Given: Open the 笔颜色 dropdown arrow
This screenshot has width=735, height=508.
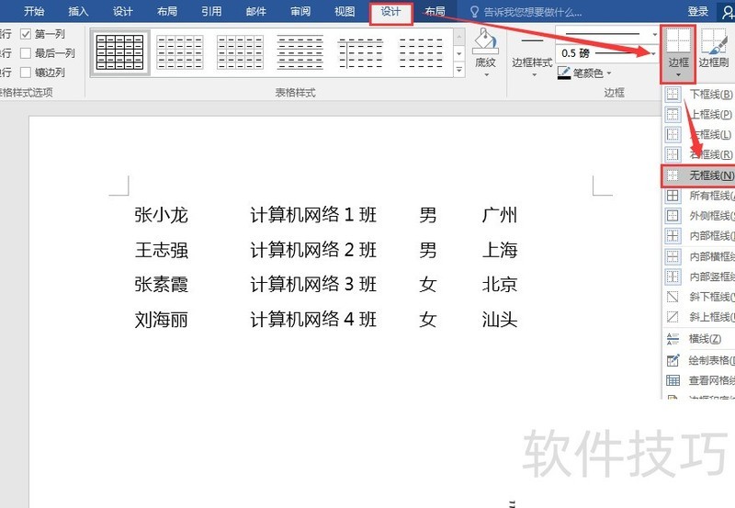Looking at the screenshot, I should [609, 73].
